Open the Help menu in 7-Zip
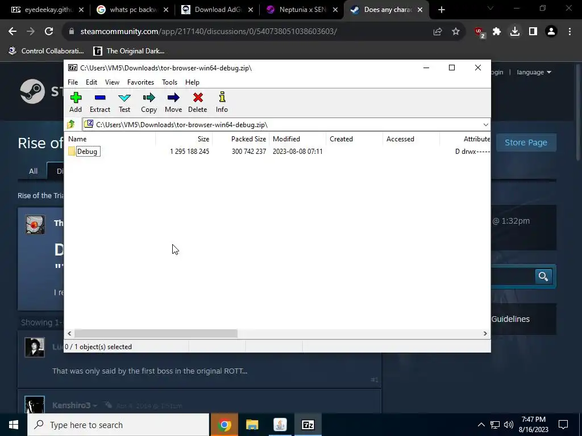582x436 pixels. point(192,82)
